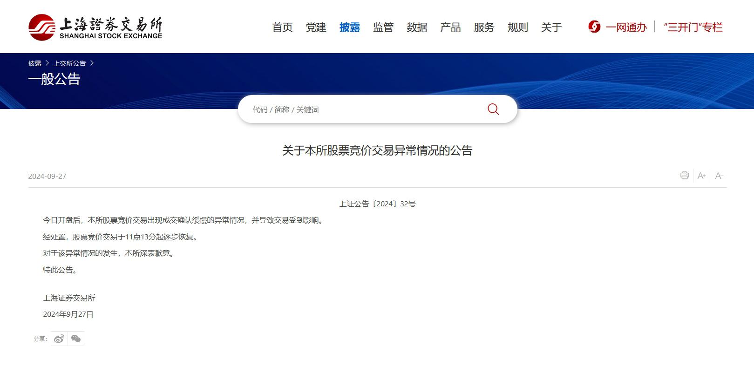Open the 披露 menu item
The height and width of the screenshot is (374, 754).
pos(349,27)
